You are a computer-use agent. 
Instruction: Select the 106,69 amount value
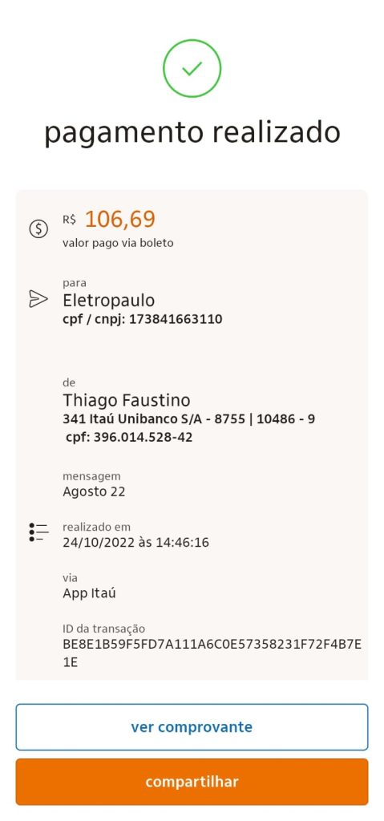120,220
